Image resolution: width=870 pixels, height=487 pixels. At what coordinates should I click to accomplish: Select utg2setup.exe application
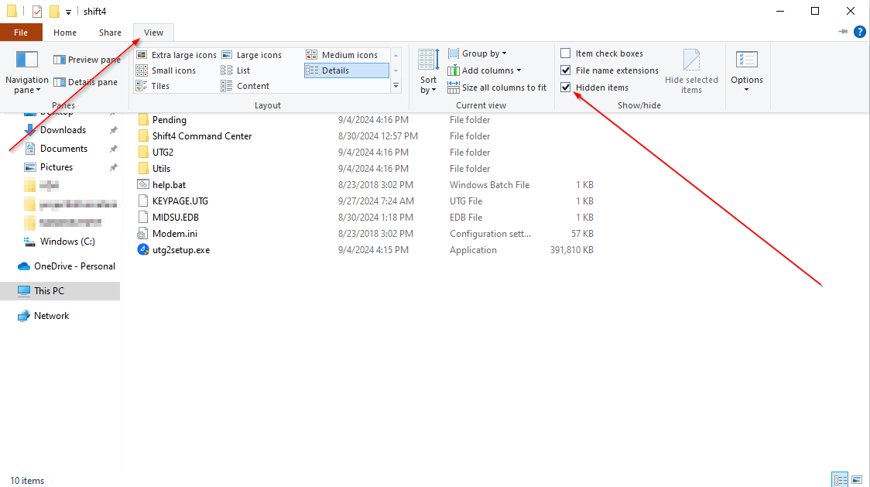click(x=181, y=250)
